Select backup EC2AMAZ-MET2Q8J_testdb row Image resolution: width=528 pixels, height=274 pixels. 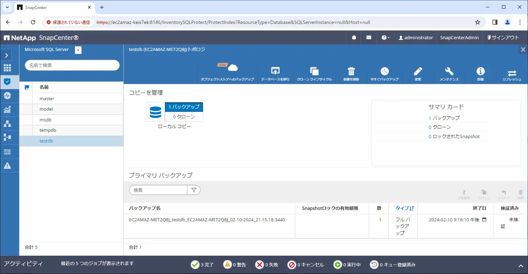(326, 226)
